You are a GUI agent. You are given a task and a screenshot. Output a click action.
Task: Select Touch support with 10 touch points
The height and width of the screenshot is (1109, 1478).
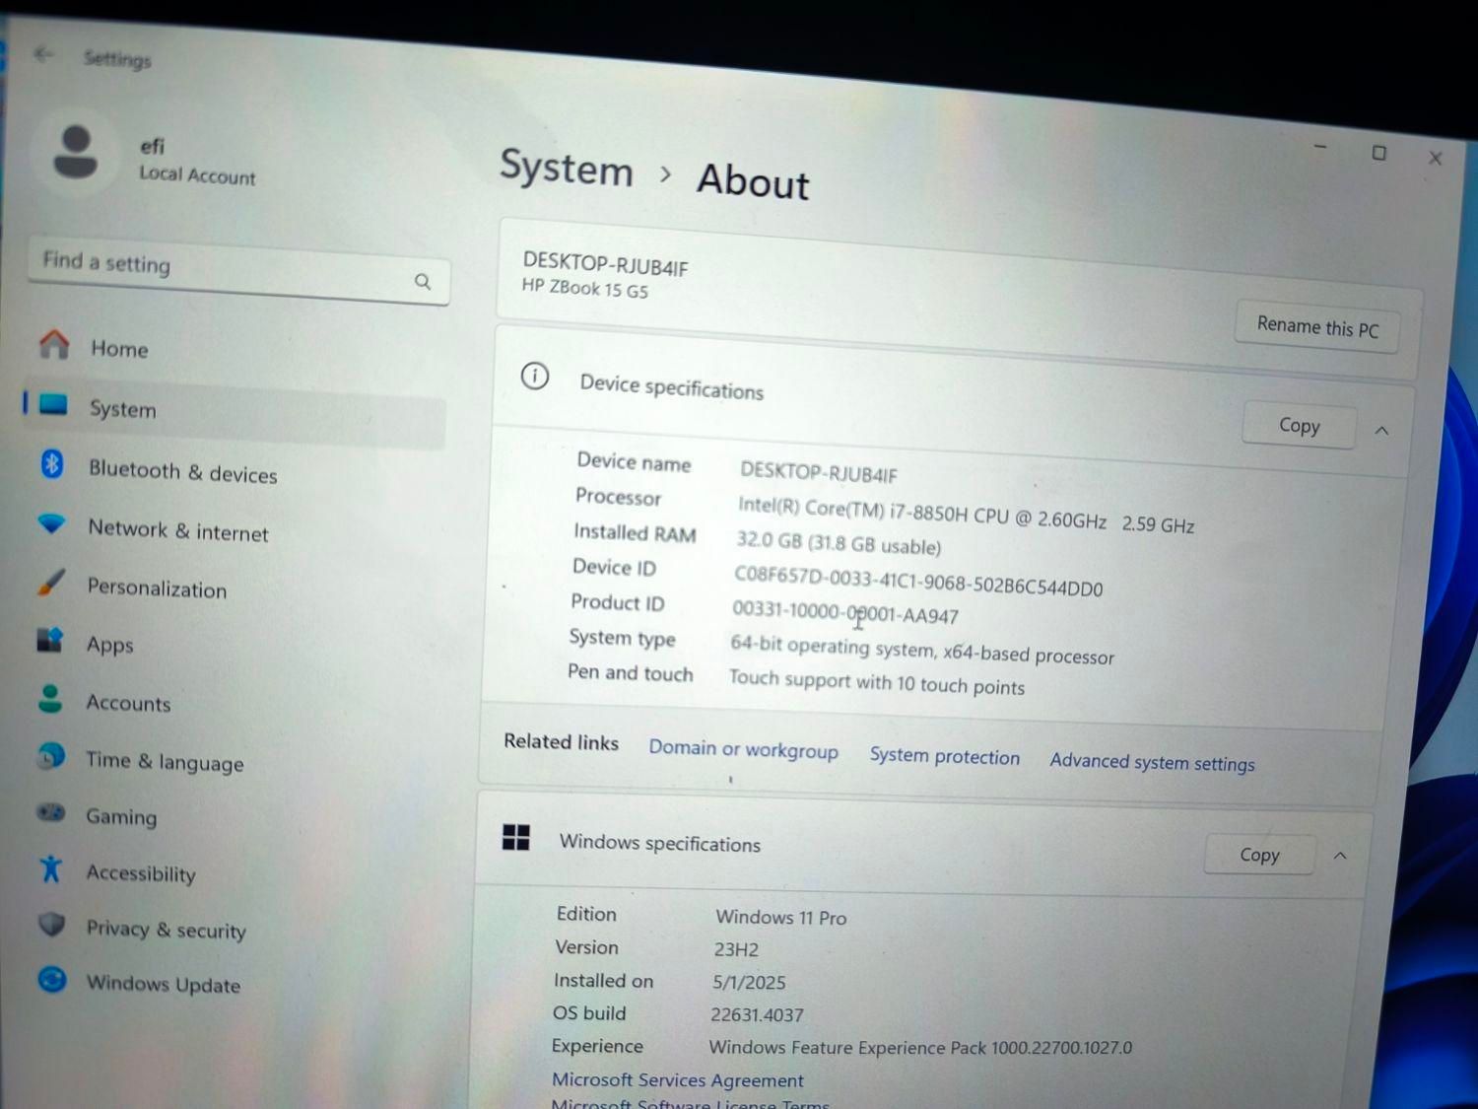click(x=876, y=682)
